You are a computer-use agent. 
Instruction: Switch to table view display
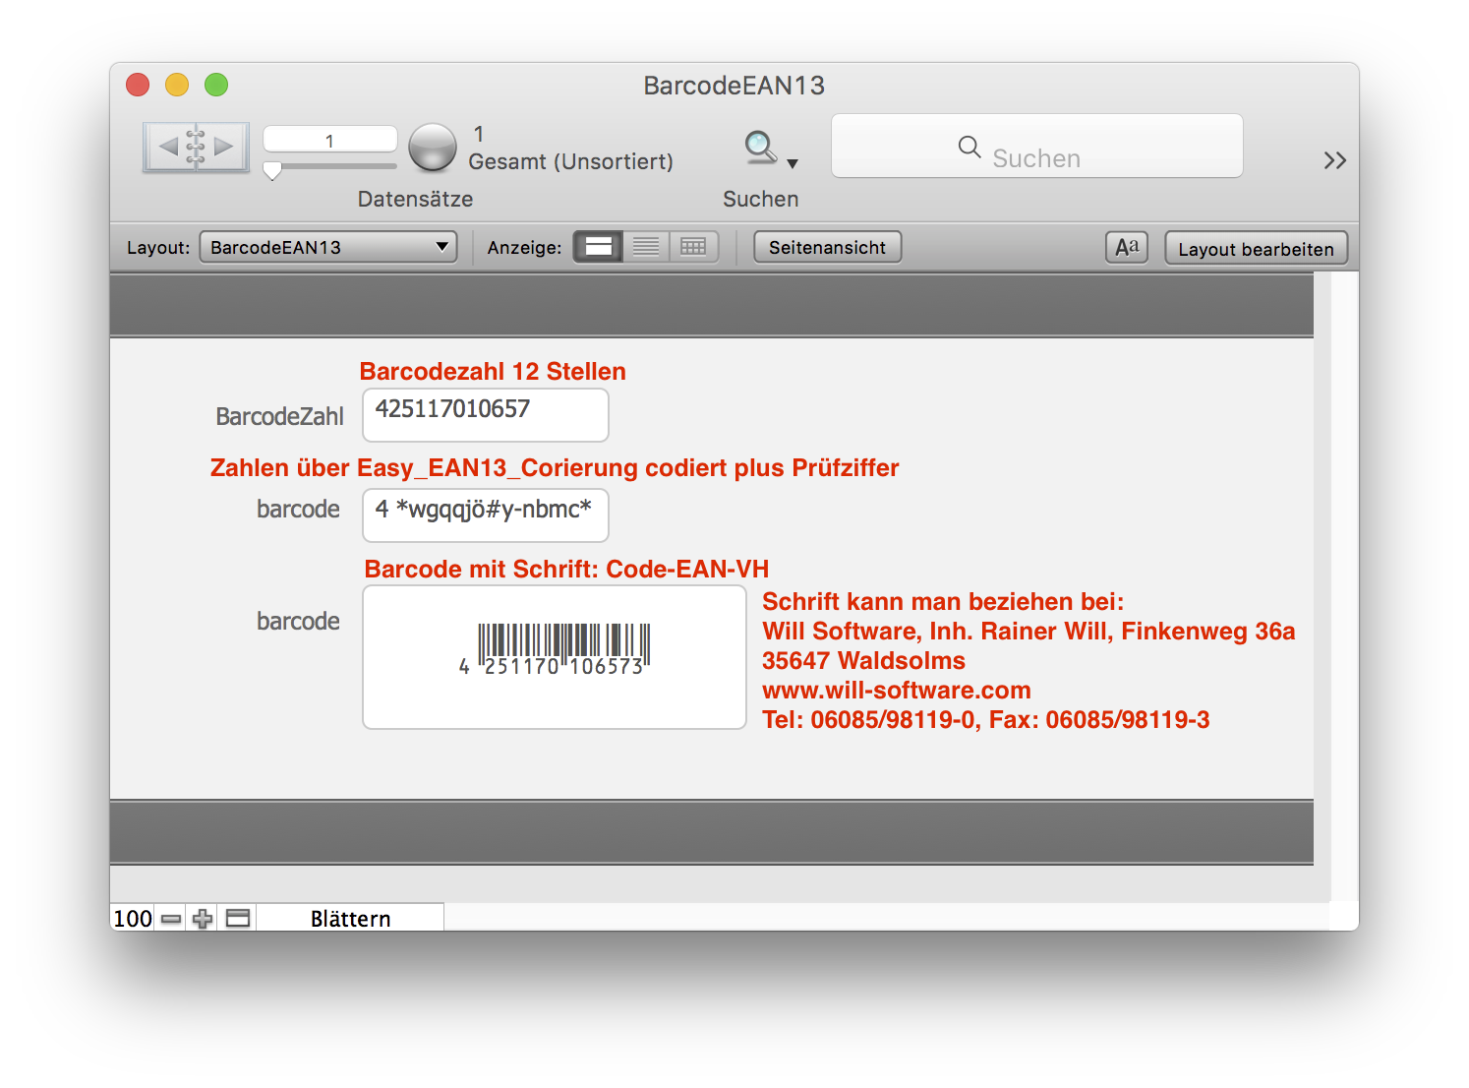pyautogui.click(x=693, y=247)
